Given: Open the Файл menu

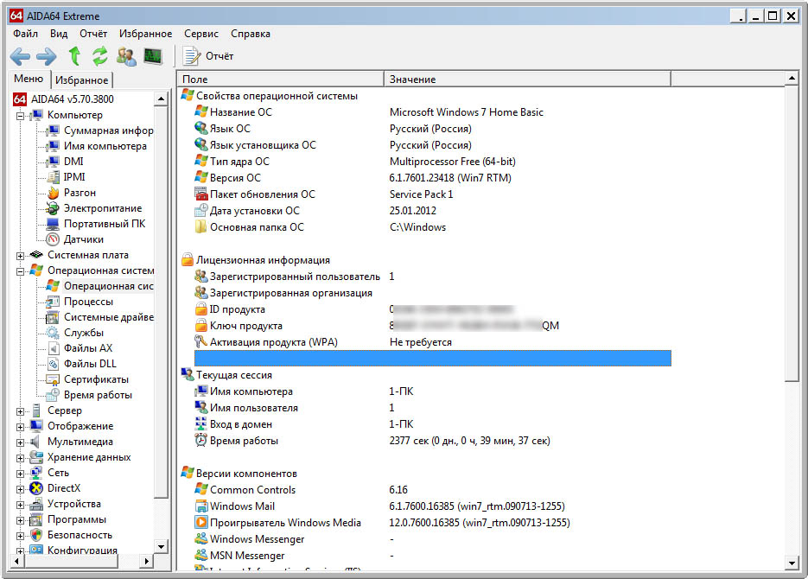Looking at the screenshot, I should [25, 34].
